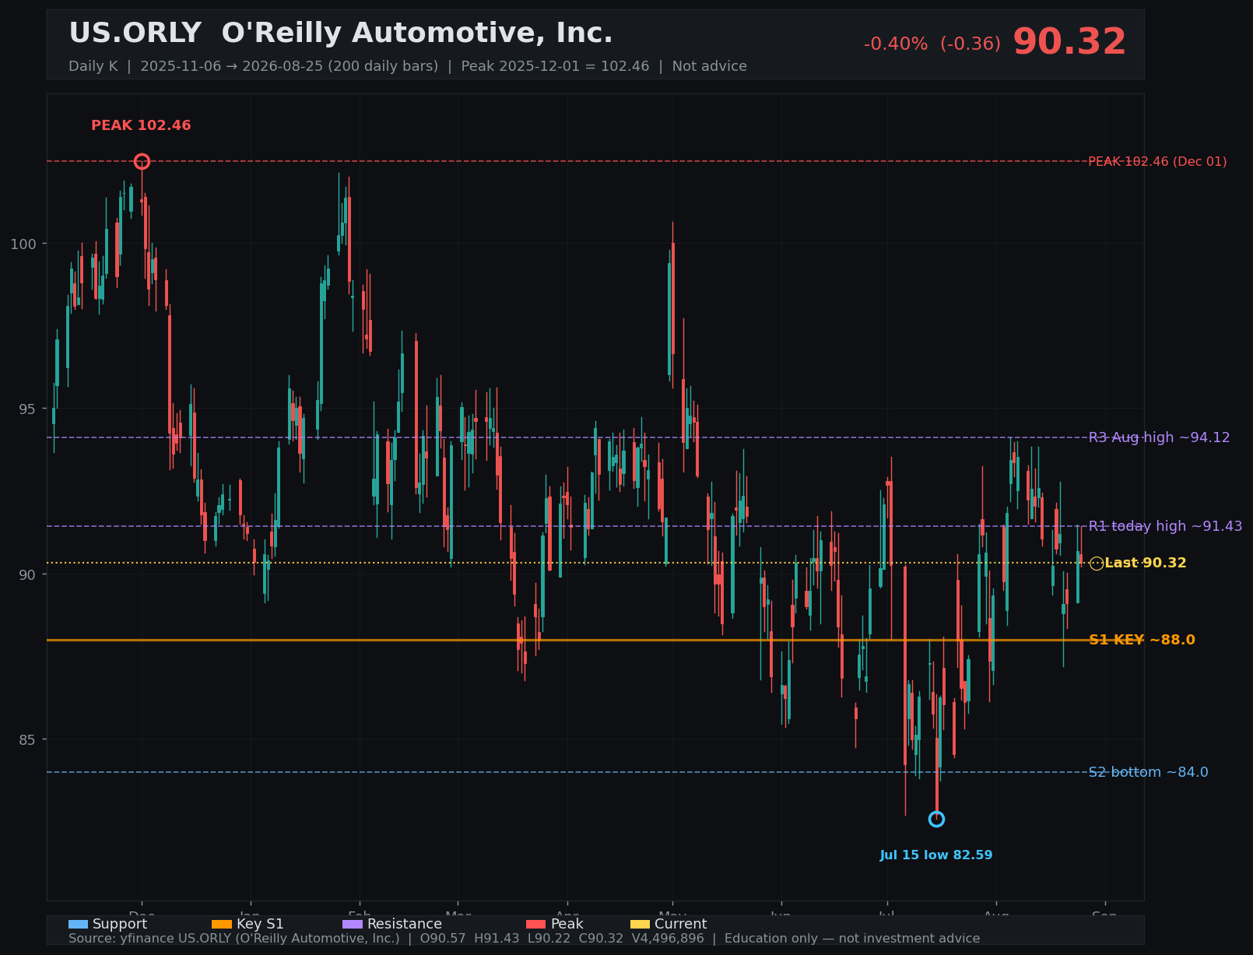The width and height of the screenshot is (1253, 955).
Task: Click the 'Daily K' subtitle line
Action: click(x=408, y=66)
